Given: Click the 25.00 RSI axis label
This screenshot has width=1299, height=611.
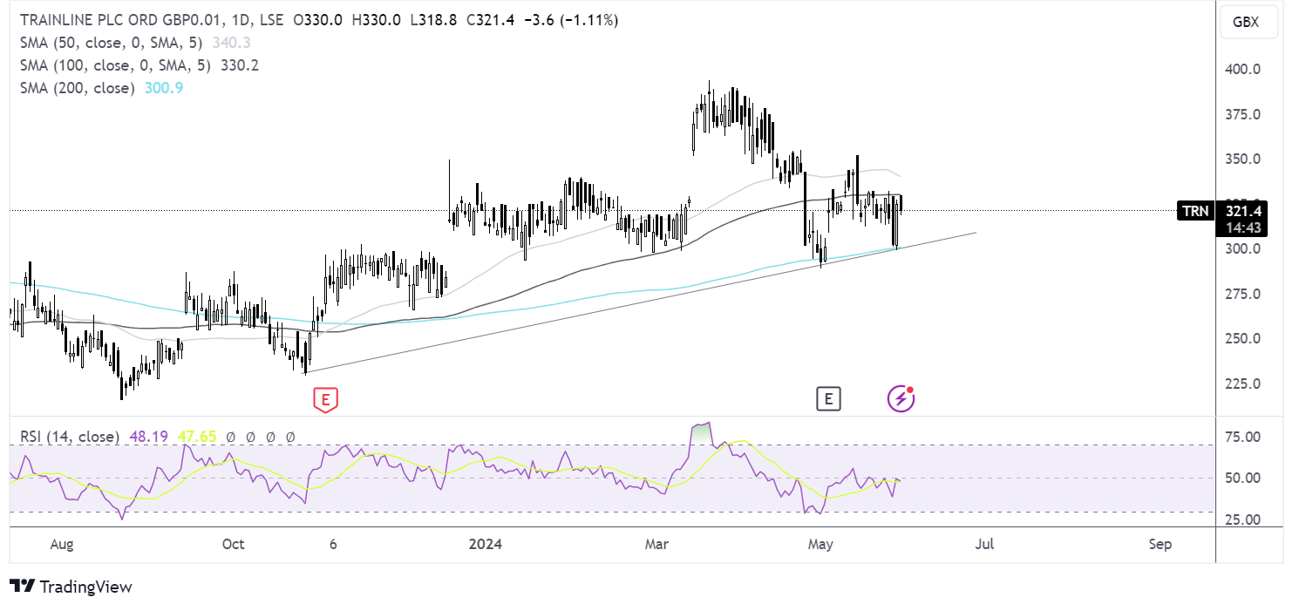Looking at the screenshot, I should (x=1244, y=519).
